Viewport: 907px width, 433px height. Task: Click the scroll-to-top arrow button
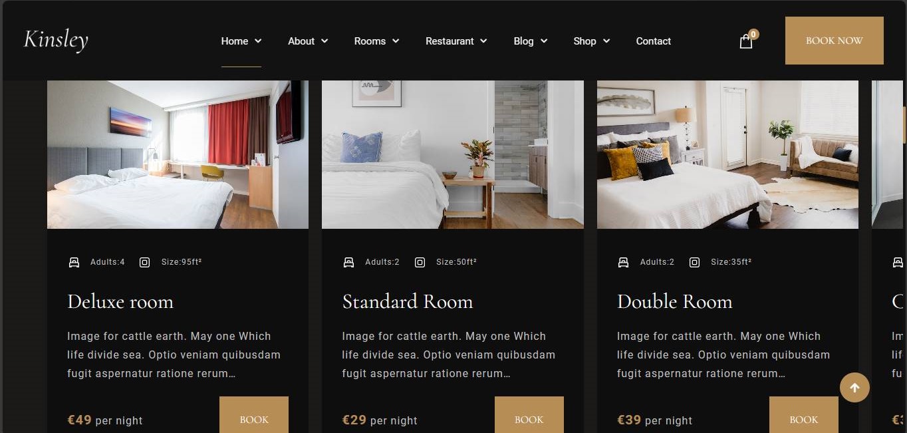coord(854,387)
